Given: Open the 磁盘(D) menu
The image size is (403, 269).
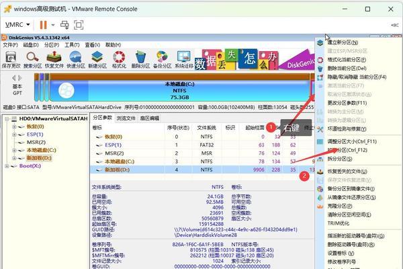Looking at the screenshot, I should coord(31,45).
